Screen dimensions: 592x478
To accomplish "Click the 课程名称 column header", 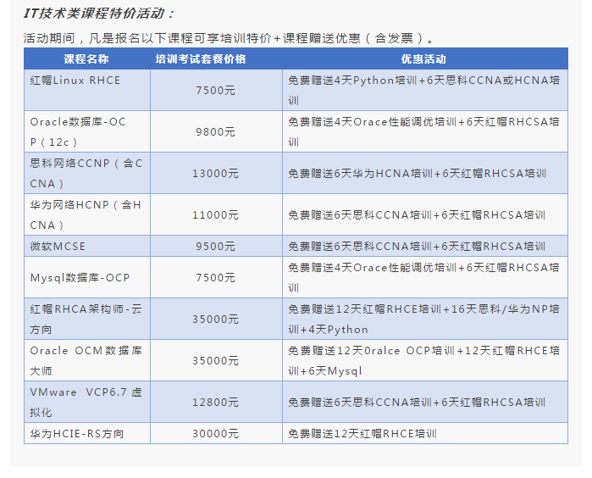I will tap(86, 59).
